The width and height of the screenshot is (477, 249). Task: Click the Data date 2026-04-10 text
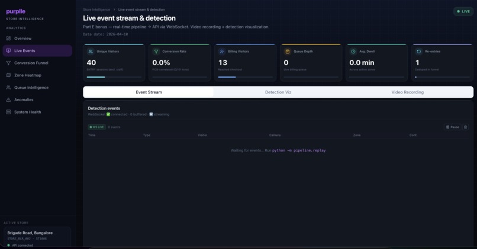pyautogui.click(x=105, y=34)
